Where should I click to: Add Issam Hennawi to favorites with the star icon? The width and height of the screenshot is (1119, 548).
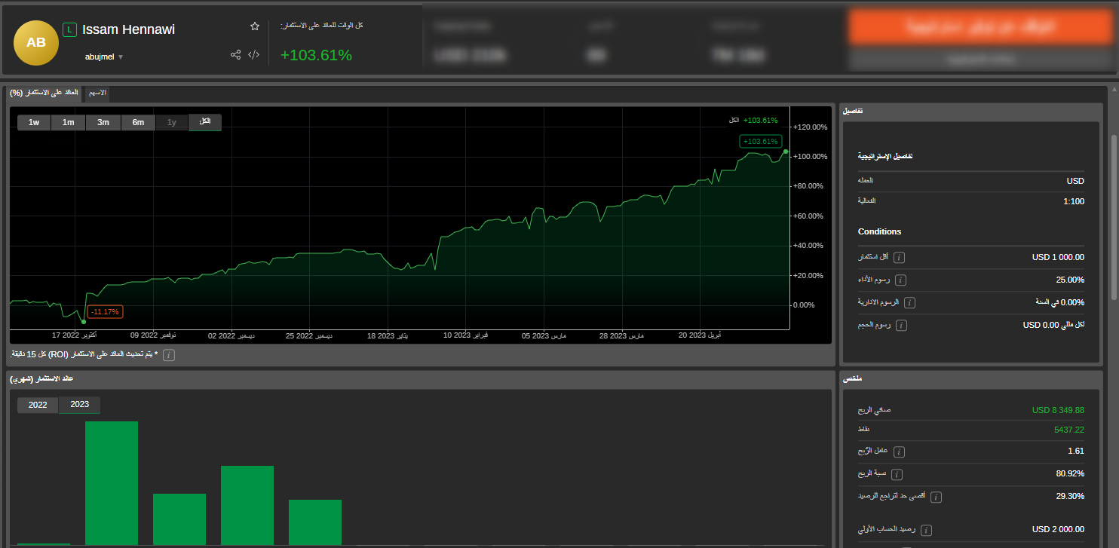255,26
